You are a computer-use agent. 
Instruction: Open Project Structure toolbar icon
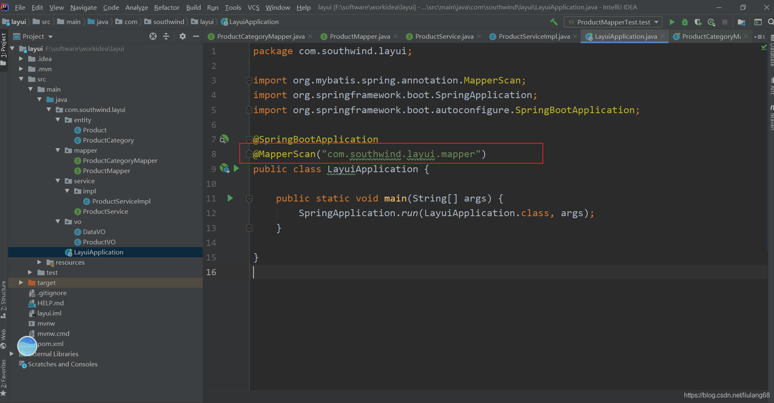(x=741, y=22)
